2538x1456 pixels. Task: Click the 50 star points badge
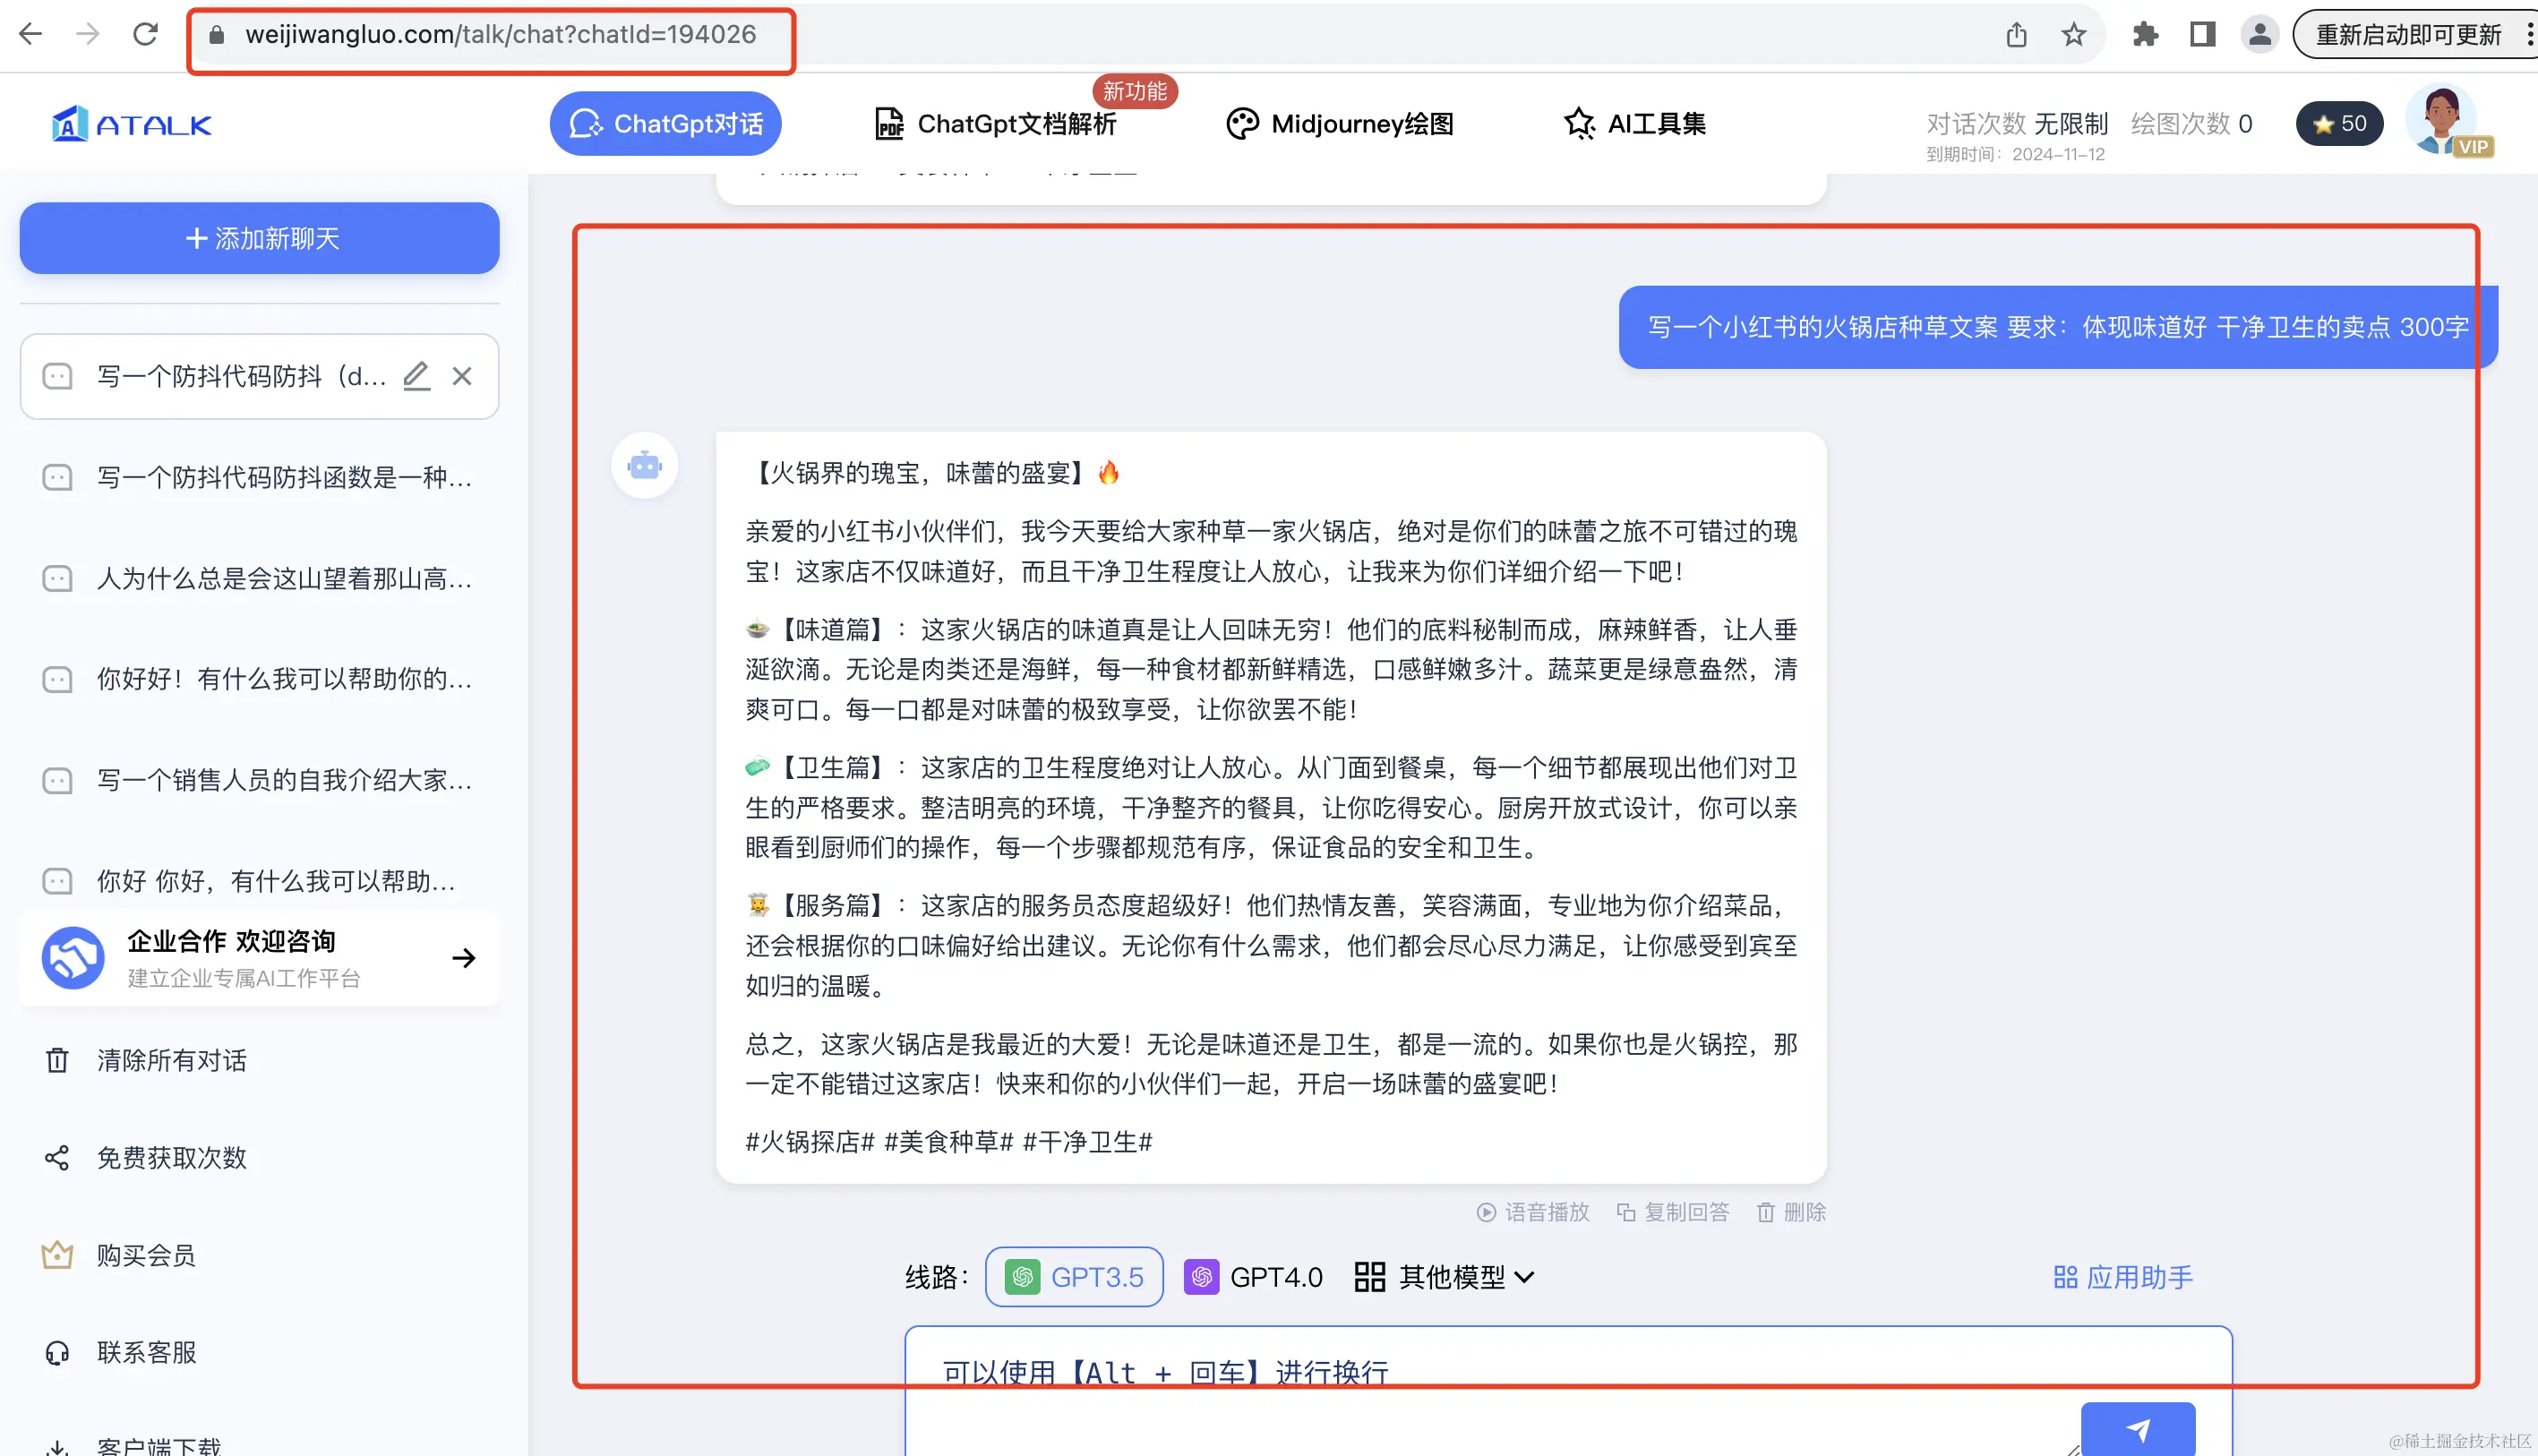(x=2339, y=124)
